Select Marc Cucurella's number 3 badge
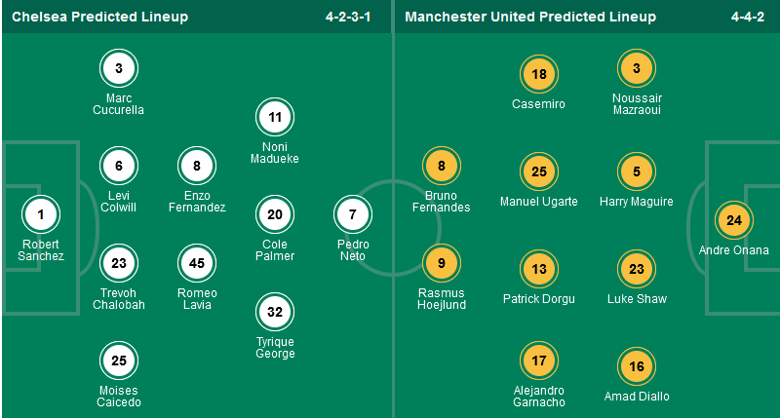Image resolution: width=780 pixels, height=418 pixels. 119,68
